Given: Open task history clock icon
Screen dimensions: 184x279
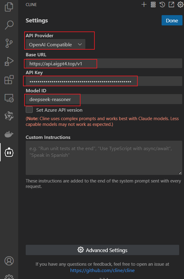Looking at the screenshot, I should pos(162,5).
